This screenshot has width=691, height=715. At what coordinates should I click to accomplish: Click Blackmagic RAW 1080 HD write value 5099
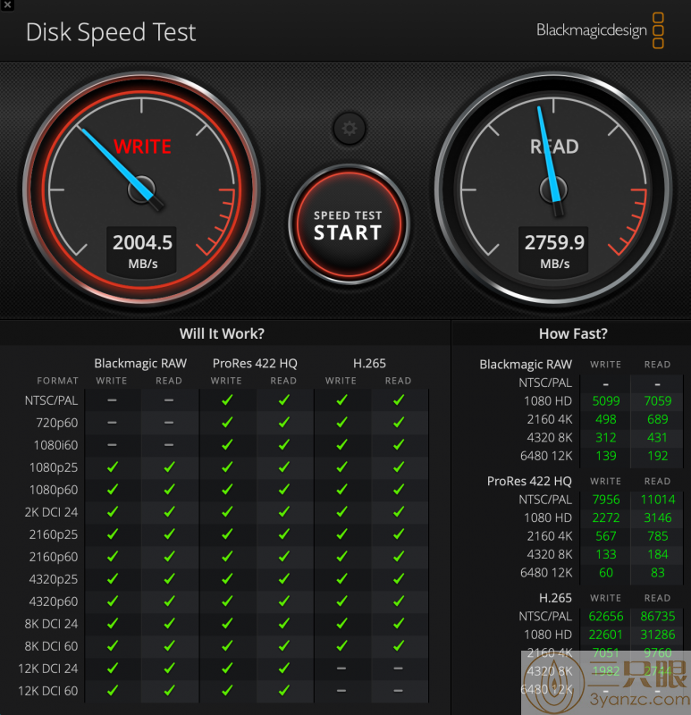click(606, 400)
